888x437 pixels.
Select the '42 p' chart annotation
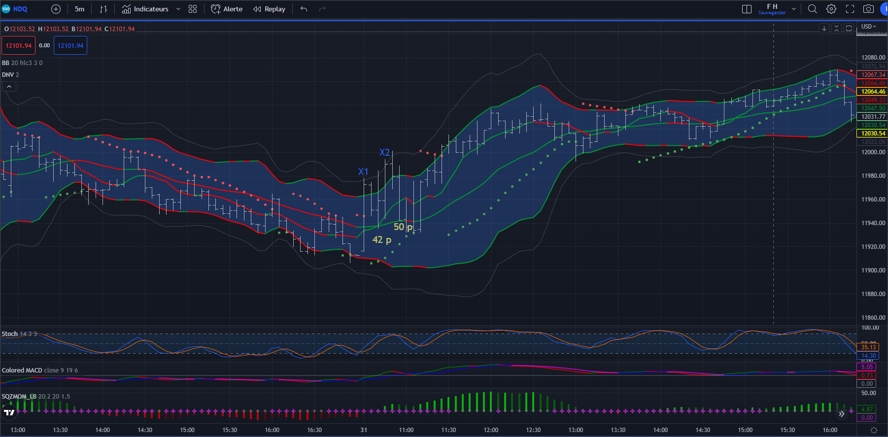point(382,240)
